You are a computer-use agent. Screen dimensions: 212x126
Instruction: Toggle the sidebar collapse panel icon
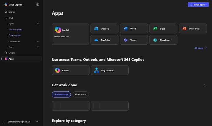tap(38, 4)
